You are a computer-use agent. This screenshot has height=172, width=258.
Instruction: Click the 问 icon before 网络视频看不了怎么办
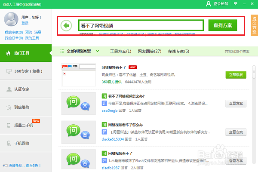(x=104, y=125)
